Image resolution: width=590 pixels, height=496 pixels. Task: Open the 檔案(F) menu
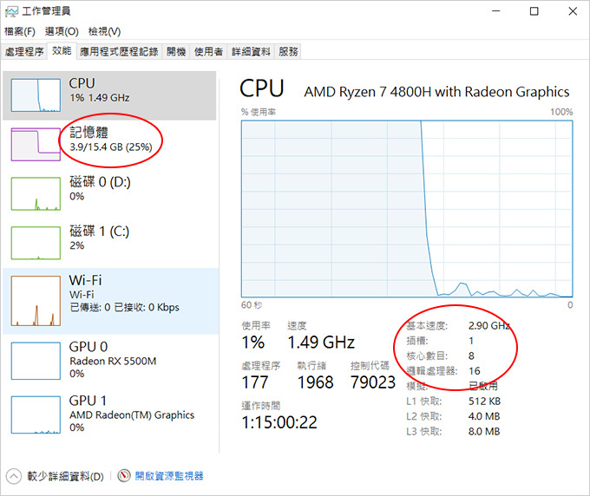(20, 31)
